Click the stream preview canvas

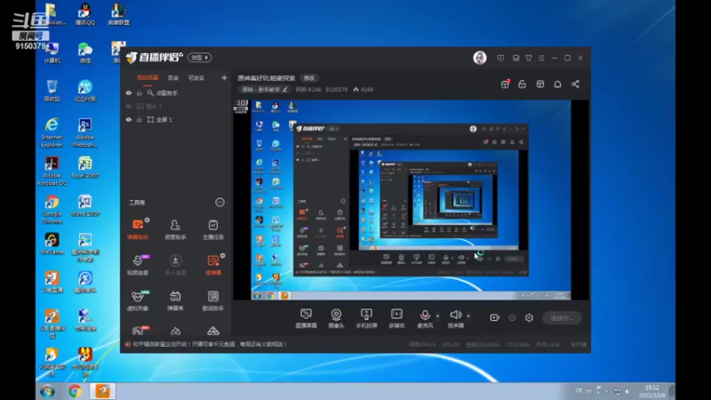411,200
